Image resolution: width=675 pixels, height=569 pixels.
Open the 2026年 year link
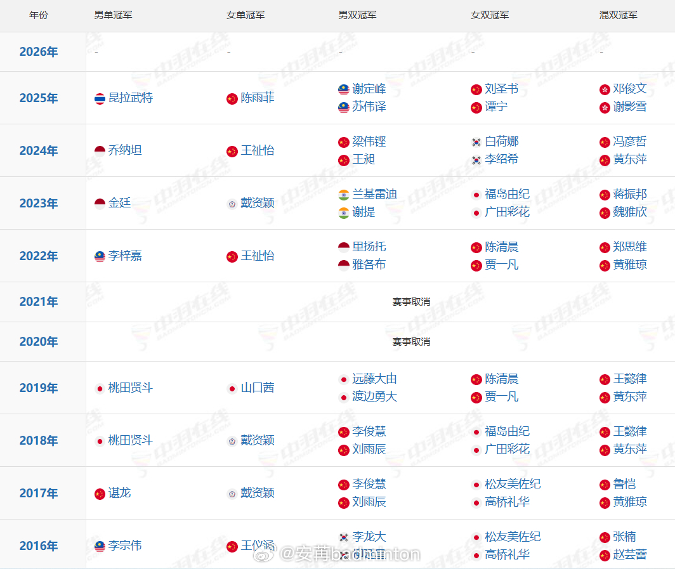tap(39, 51)
